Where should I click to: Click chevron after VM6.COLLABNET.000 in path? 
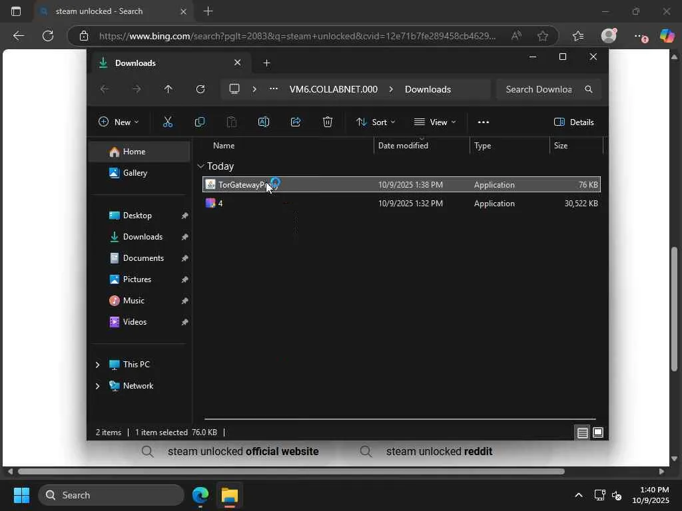click(x=391, y=89)
